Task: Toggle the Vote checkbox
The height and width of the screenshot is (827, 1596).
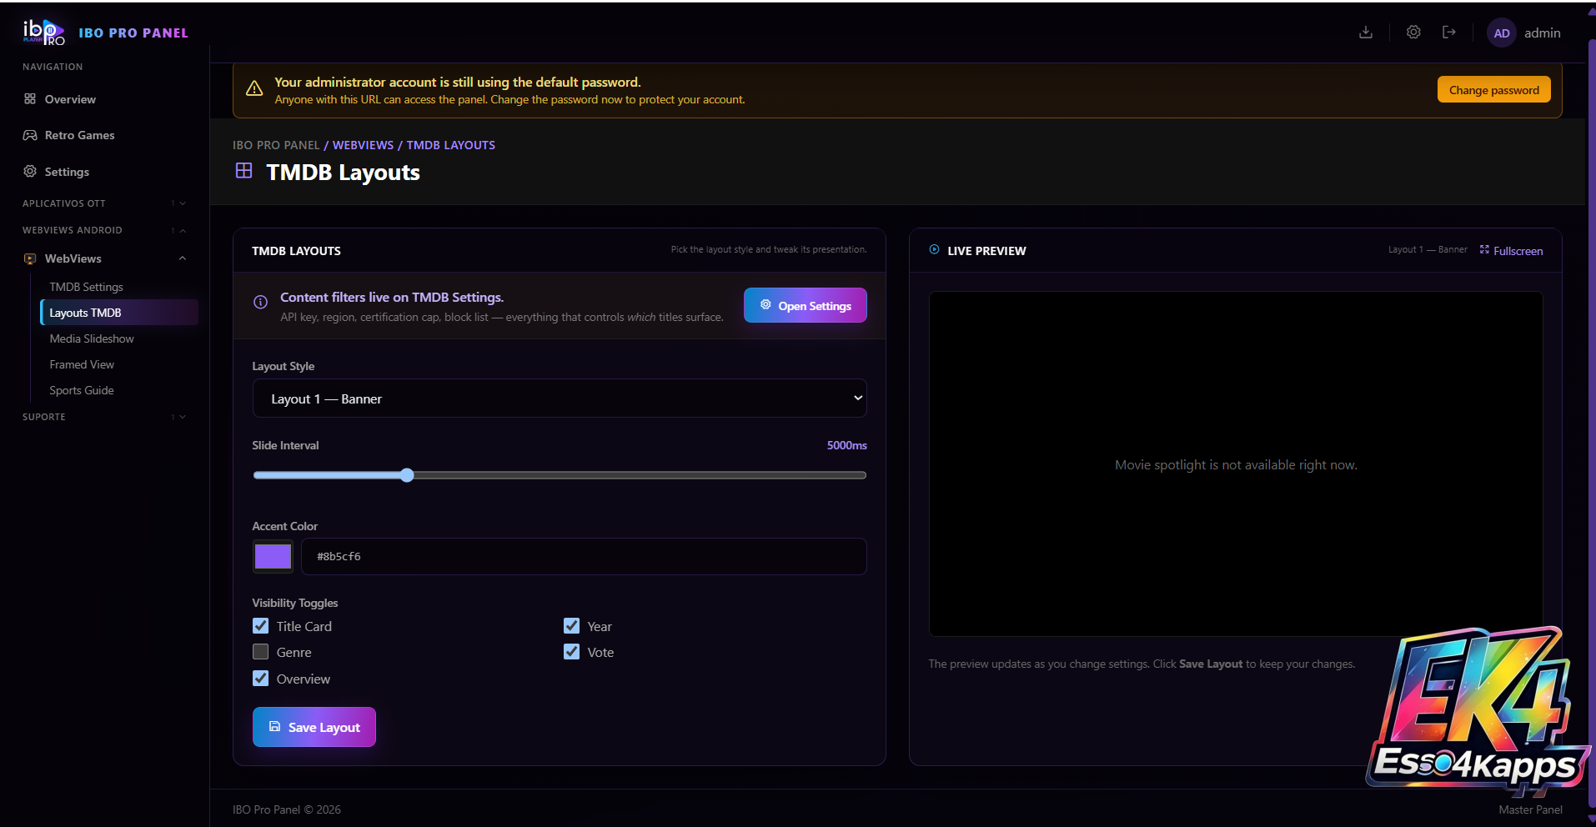Action: point(571,652)
